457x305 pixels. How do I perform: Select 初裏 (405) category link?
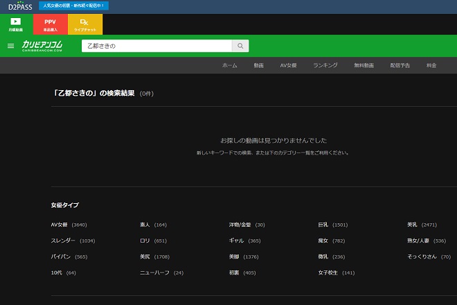coord(242,273)
